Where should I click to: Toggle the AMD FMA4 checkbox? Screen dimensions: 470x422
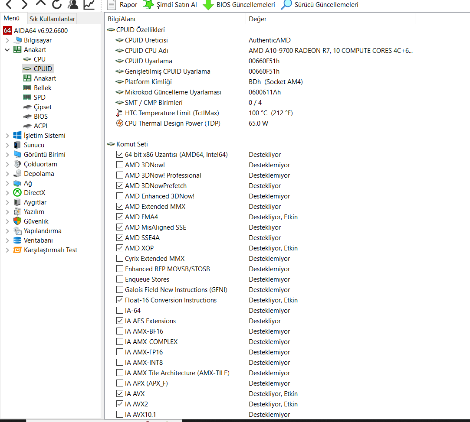(x=120, y=217)
